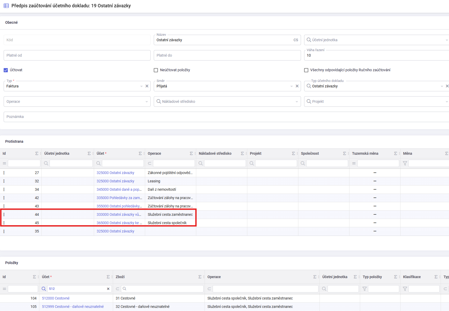The height and width of the screenshot is (311, 449).
Task: Click sigma icon of Klasifikace column
Action: coord(436,277)
